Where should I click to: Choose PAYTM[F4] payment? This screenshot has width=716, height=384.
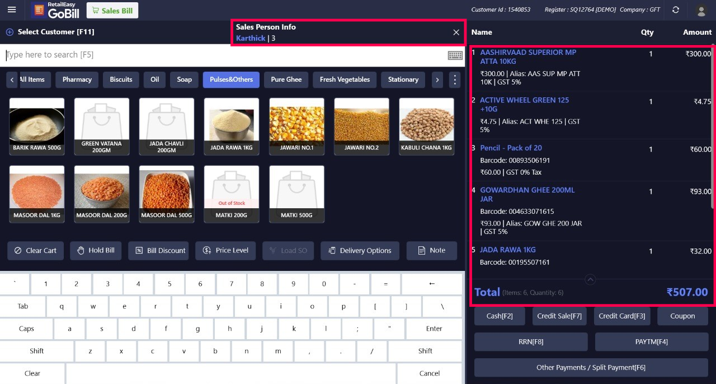click(x=652, y=342)
